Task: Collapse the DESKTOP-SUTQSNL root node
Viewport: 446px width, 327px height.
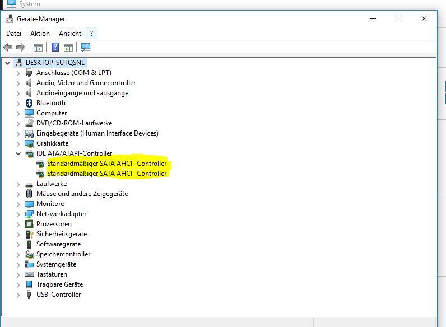Action: click(8, 63)
